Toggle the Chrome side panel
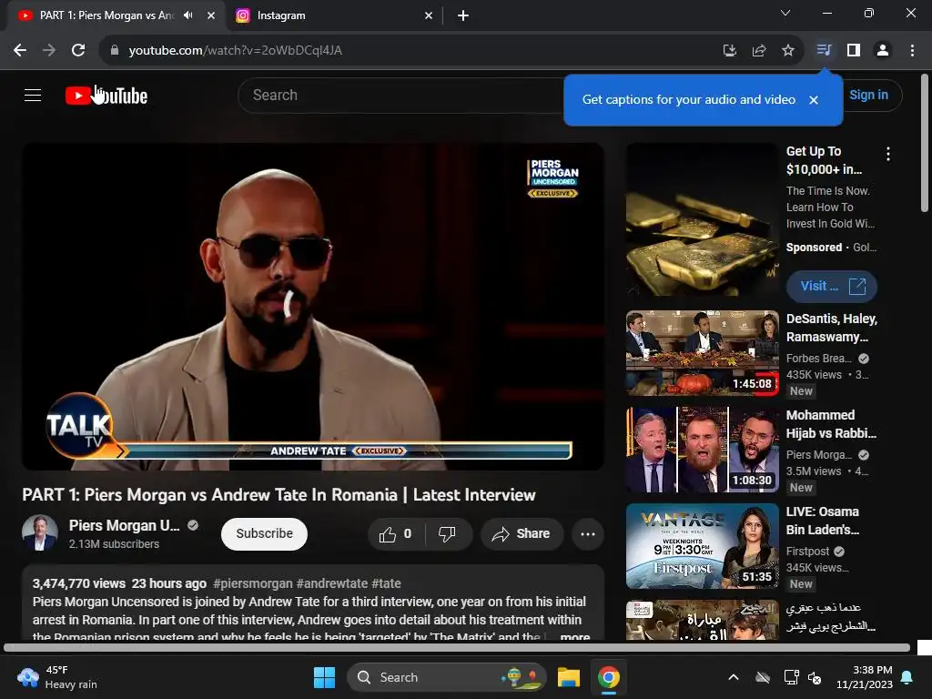Viewport: 932px width, 699px height. (854, 51)
